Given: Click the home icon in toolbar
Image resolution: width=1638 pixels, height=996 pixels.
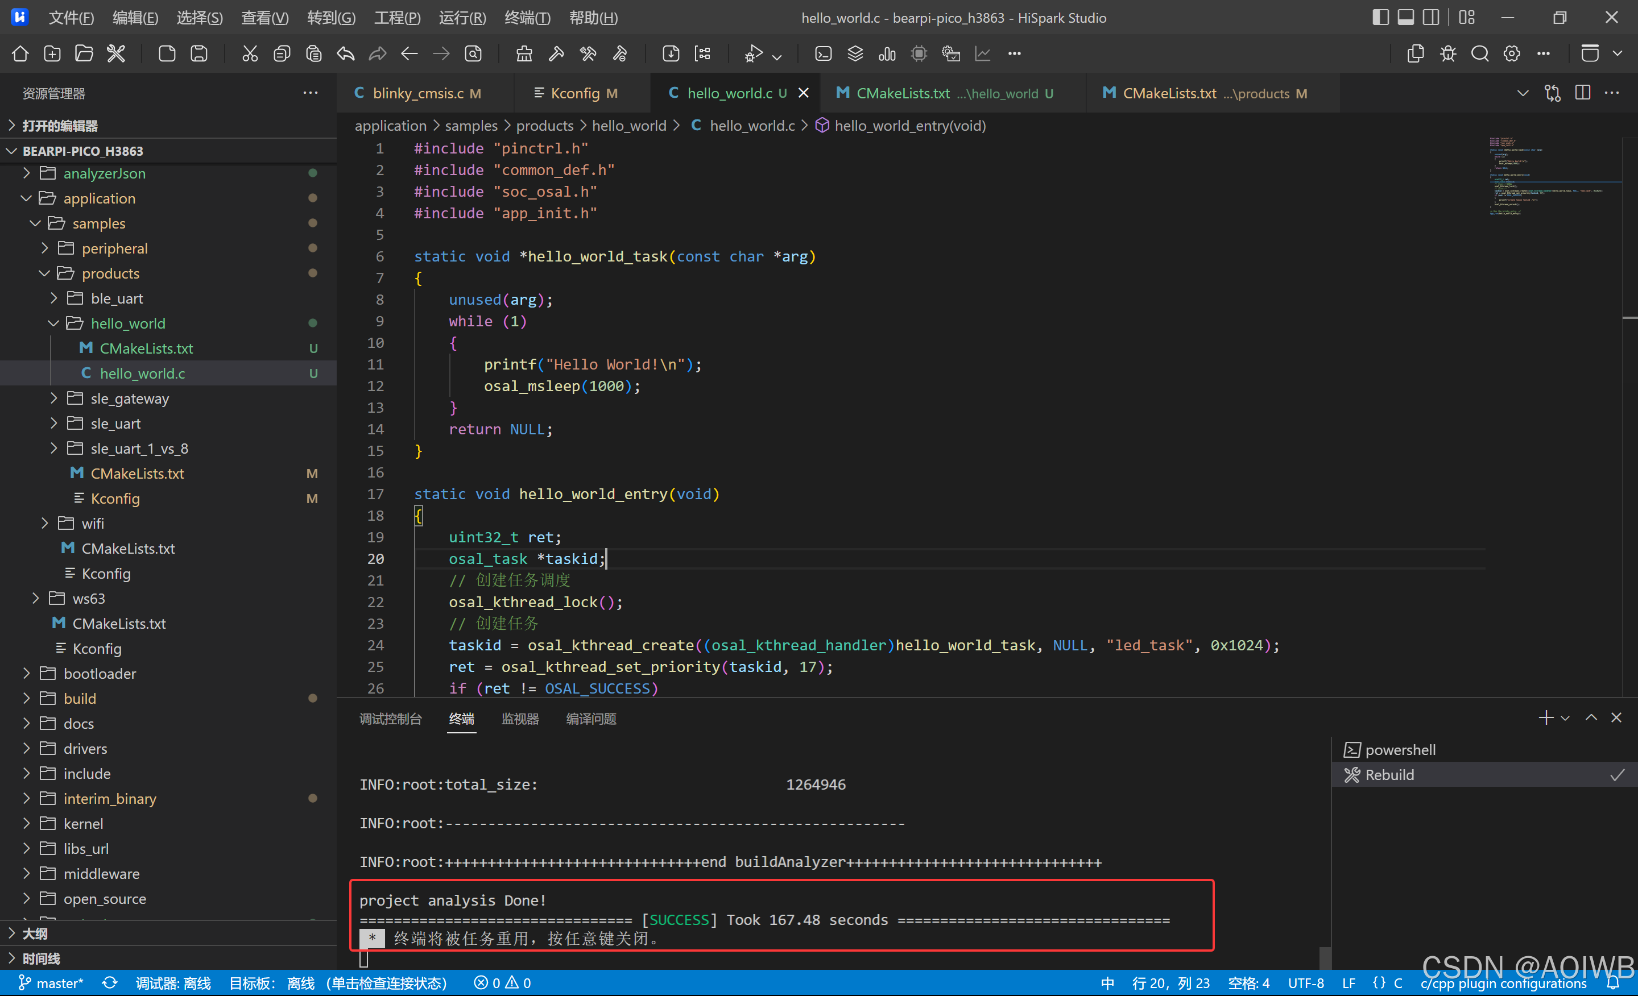Looking at the screenshot, I should (20, 54).
